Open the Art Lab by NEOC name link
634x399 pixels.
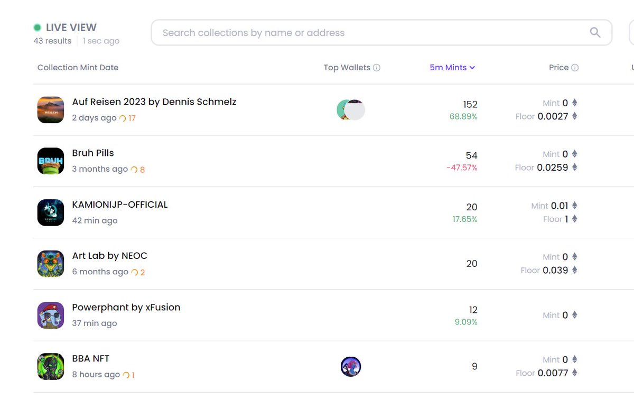pos(109,256)
